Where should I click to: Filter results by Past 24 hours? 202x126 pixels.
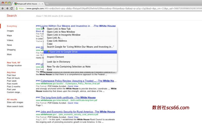(13, 78)
